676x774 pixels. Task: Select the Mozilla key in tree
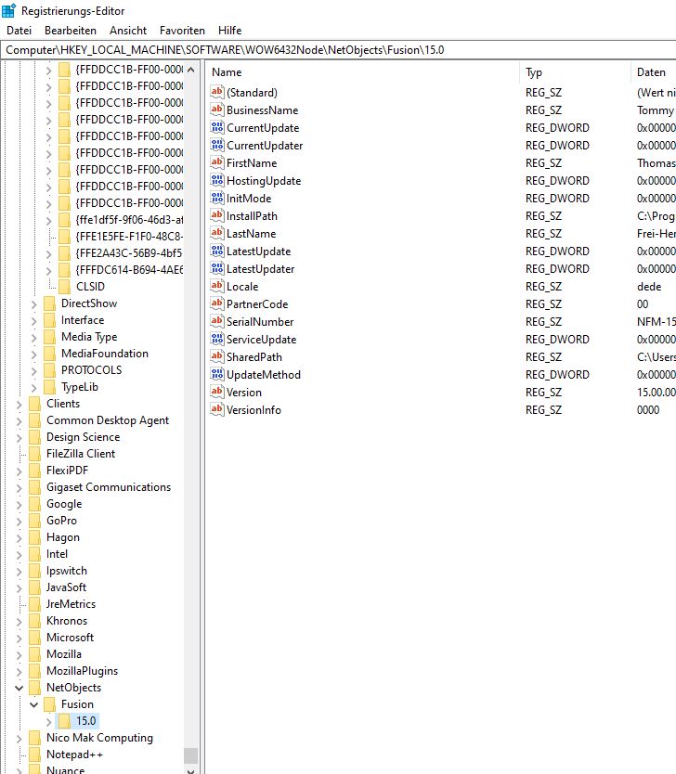coord(64,654)
